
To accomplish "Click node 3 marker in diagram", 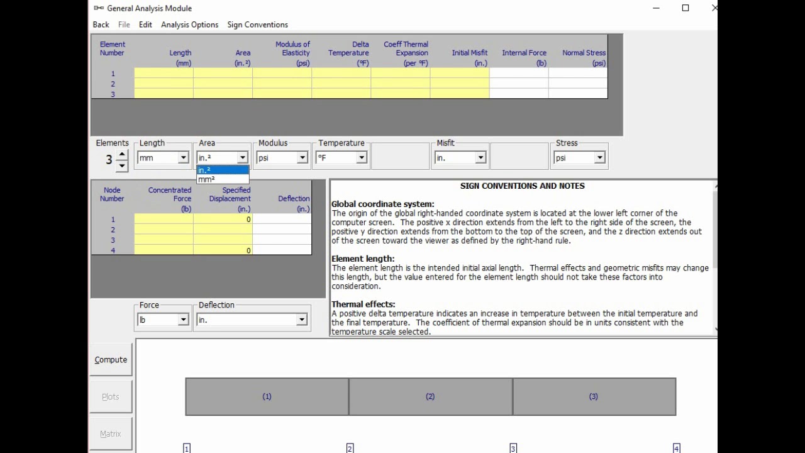I will [x=513, y=448].
